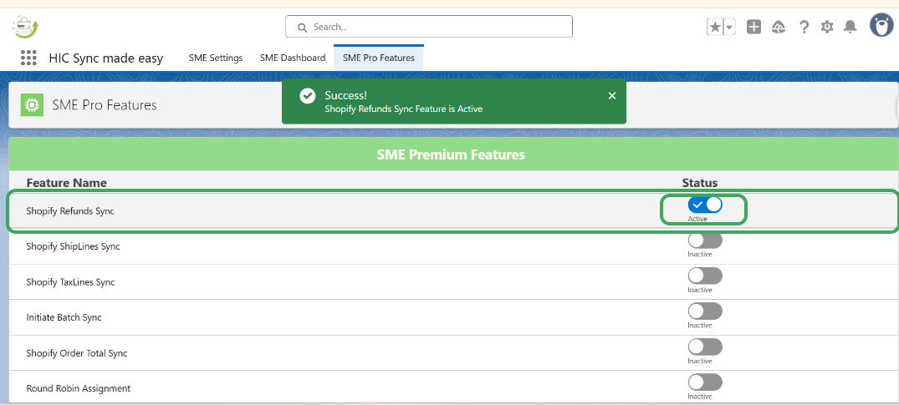Open the Trailhead guidance icon
This screenshot has height=405, width=899.
(778, 27)
